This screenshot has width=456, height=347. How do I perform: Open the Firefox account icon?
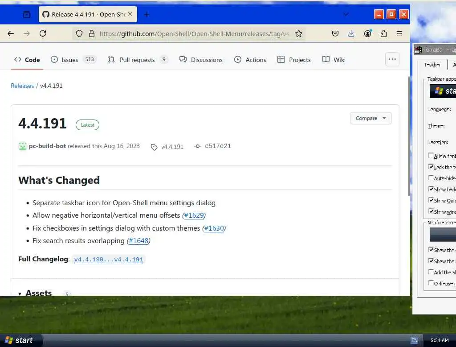(x=367, y=33)
